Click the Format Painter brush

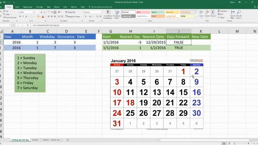pos(4,17)
